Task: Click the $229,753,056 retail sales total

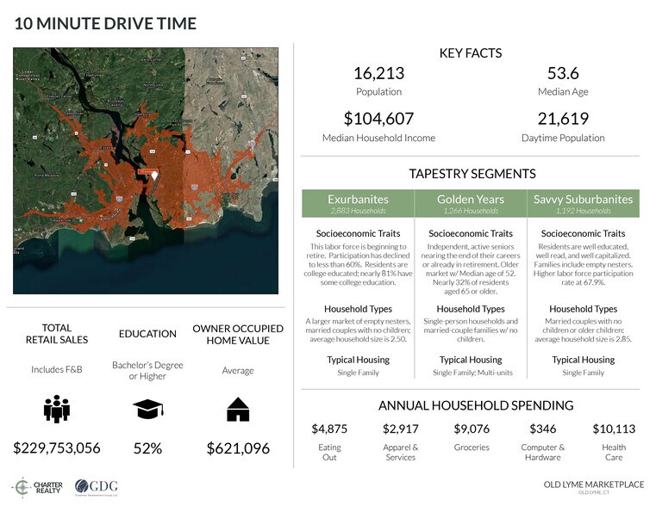Action: (57, 447)
